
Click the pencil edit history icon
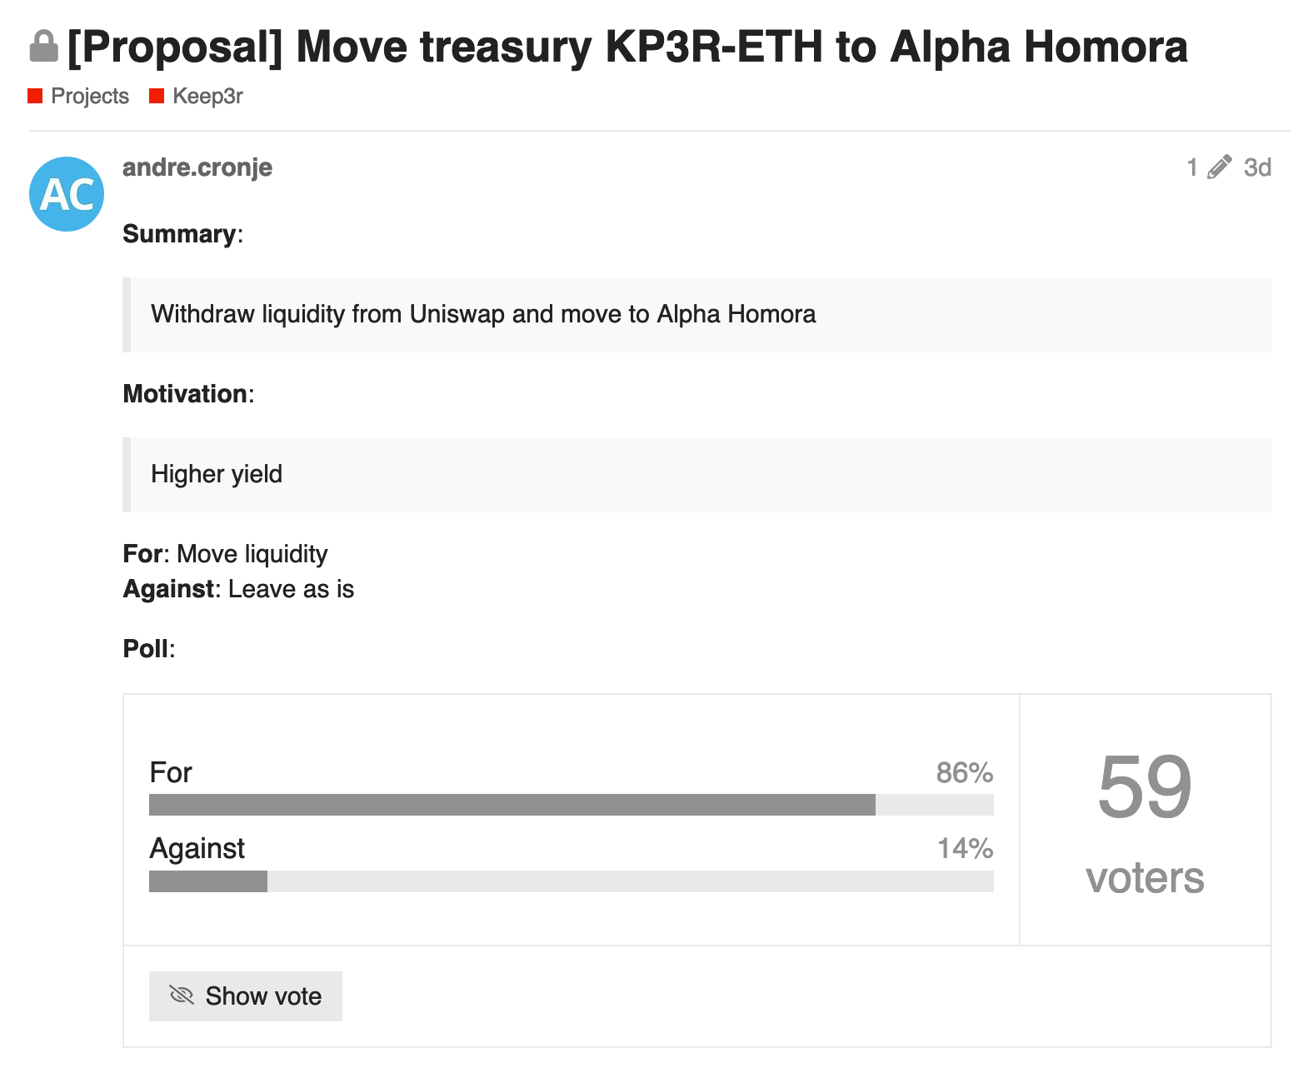pyautogui.click(x=1219, y=167)
